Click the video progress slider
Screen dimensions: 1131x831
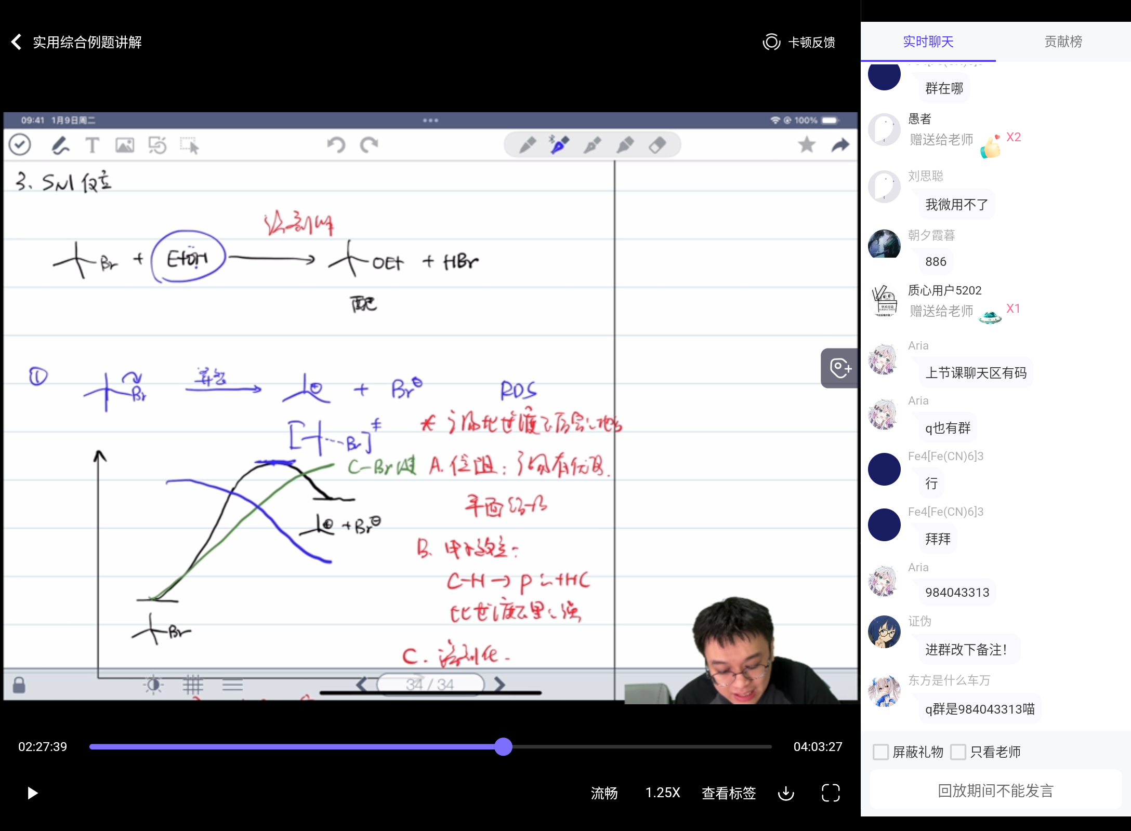click(502, 747)
